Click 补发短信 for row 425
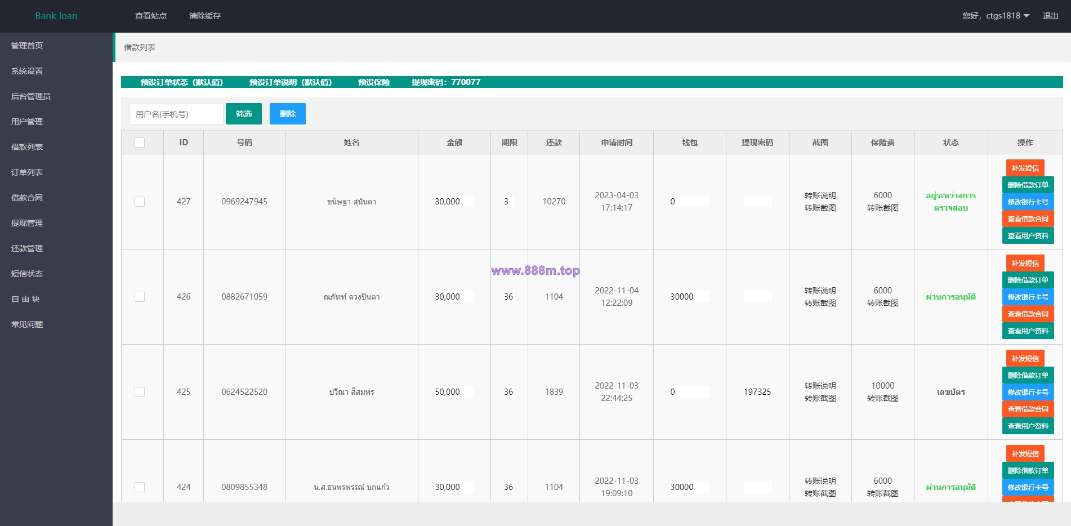The height and width of the screenshot is (526, 1071). pyautogui.click(x=1025, y=358)
